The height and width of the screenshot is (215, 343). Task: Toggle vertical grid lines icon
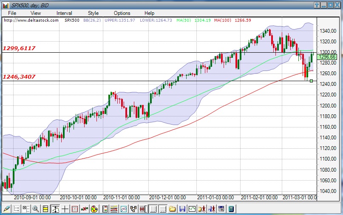click(153, 209)
